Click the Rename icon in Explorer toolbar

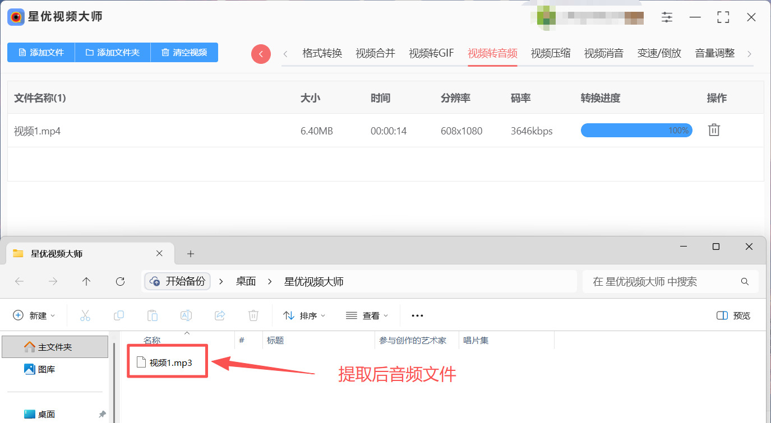point(186,315)
